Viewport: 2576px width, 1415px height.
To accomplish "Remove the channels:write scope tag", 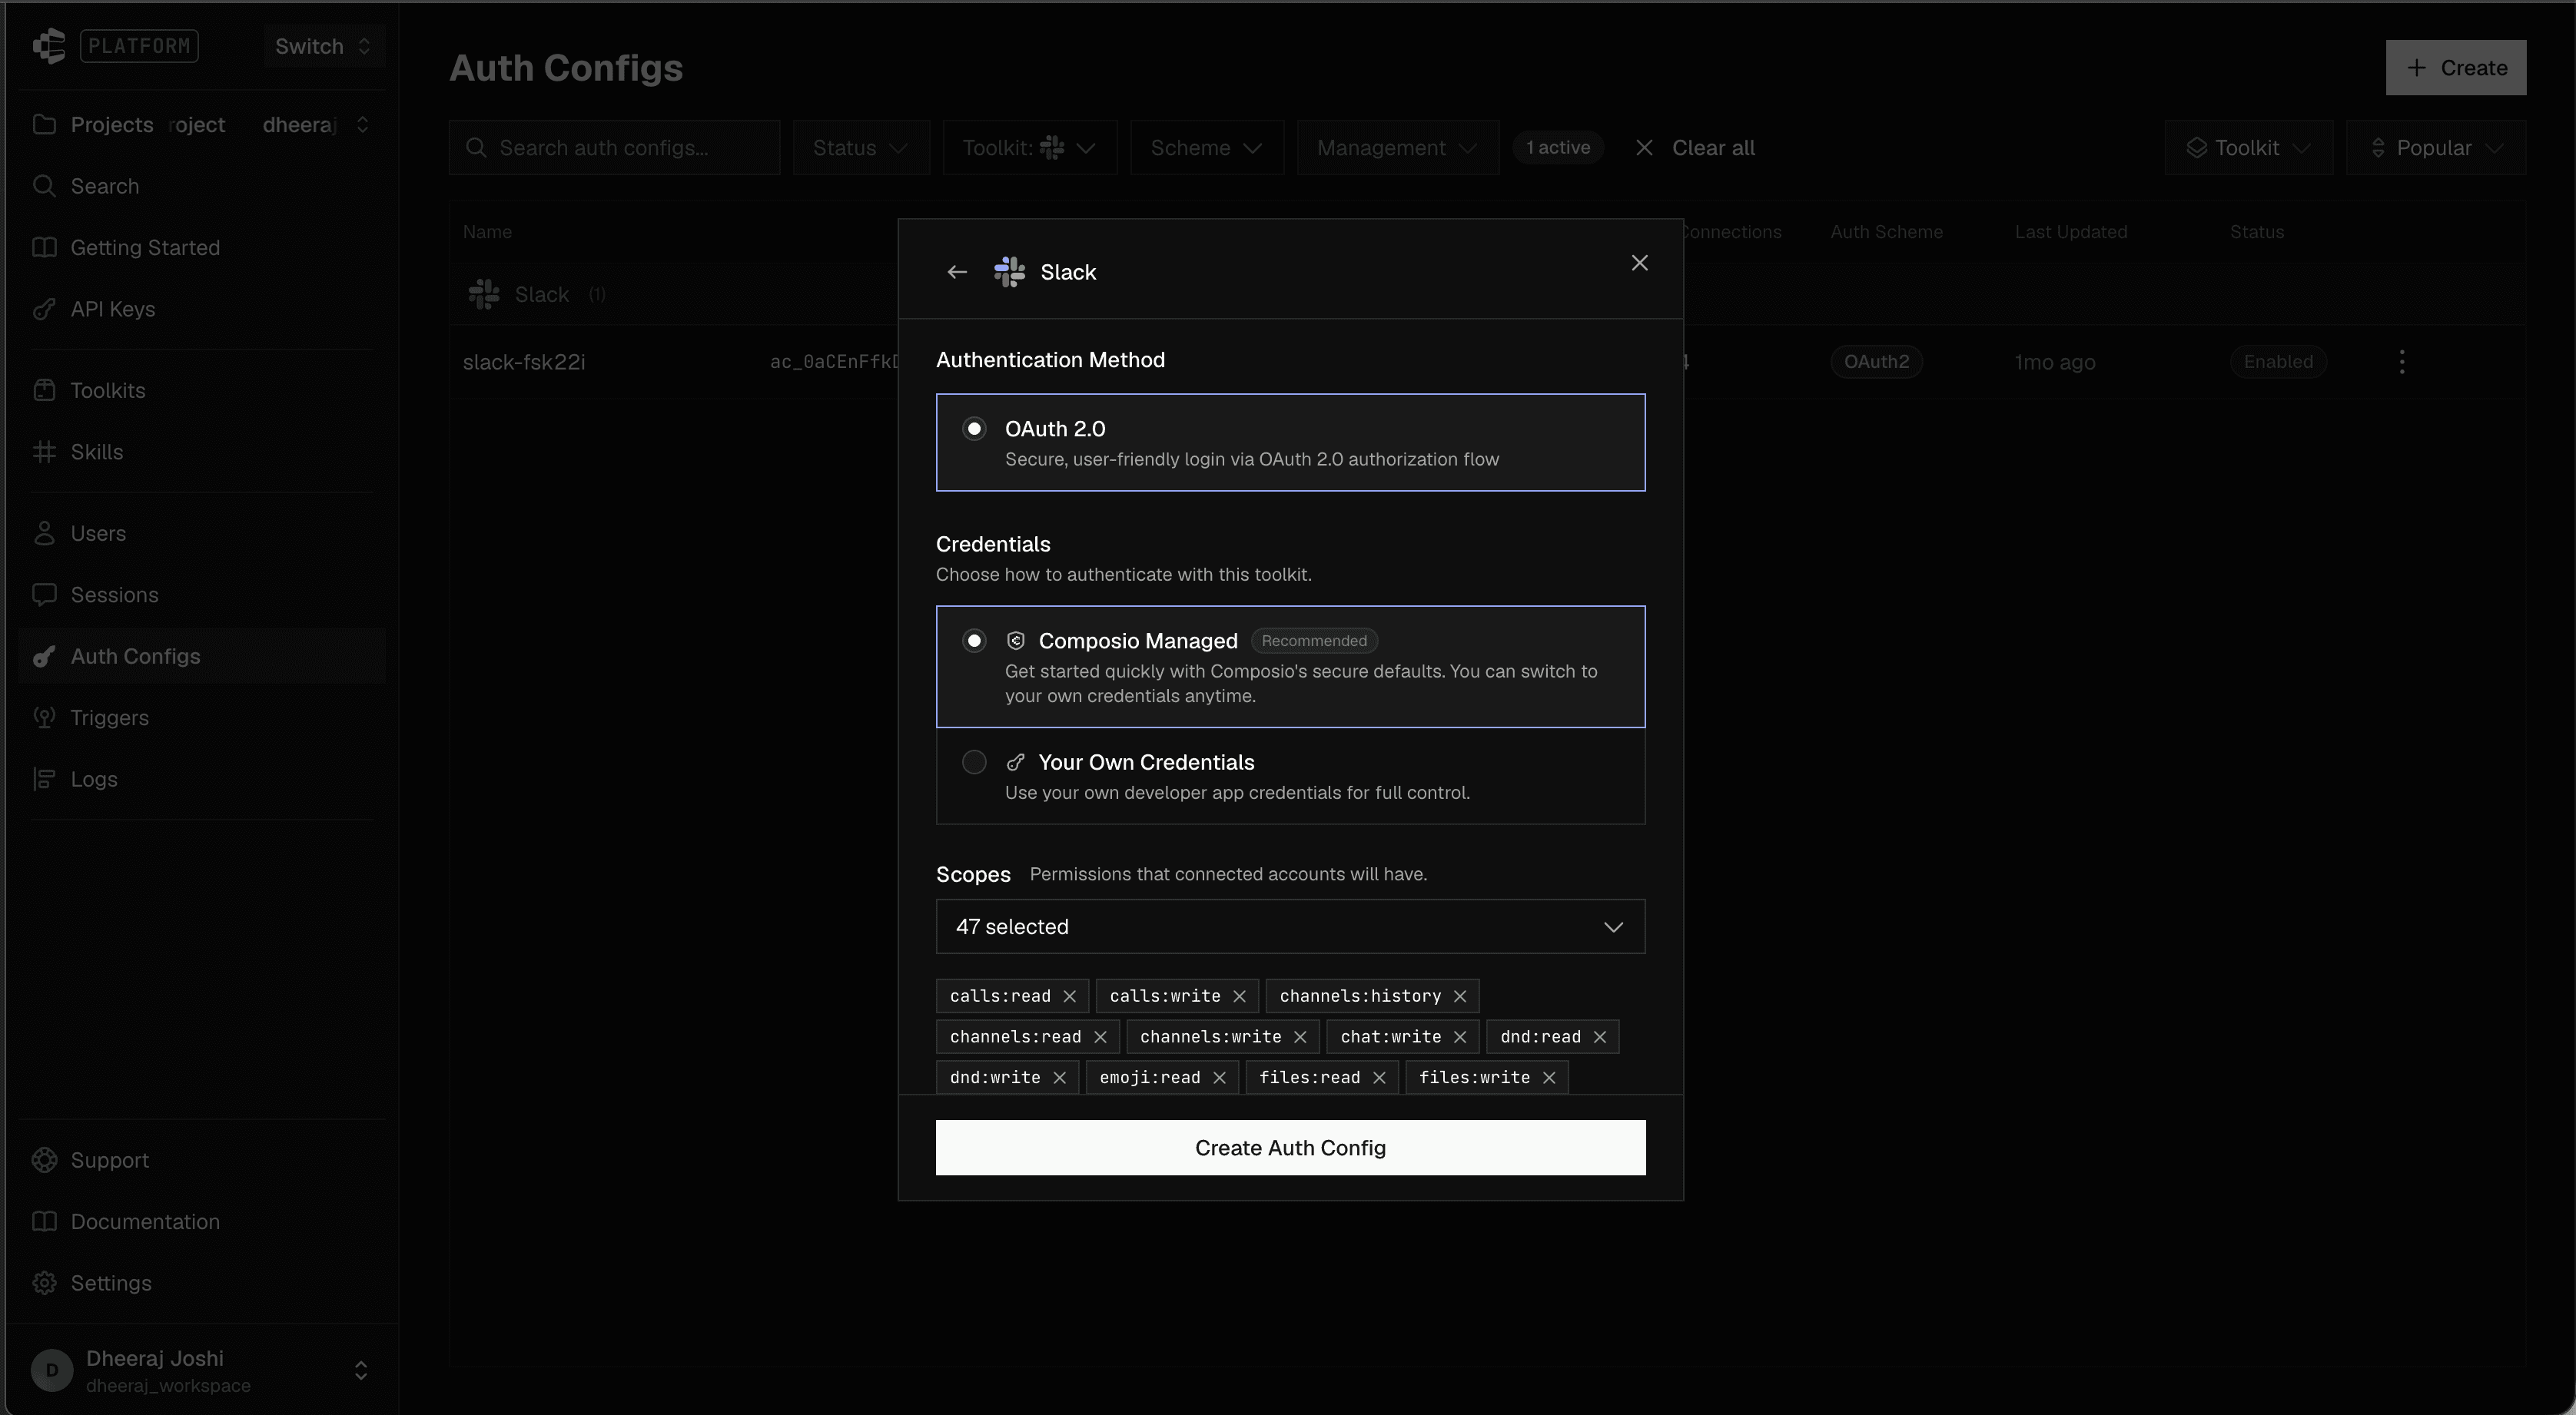I will 1300,1037.
